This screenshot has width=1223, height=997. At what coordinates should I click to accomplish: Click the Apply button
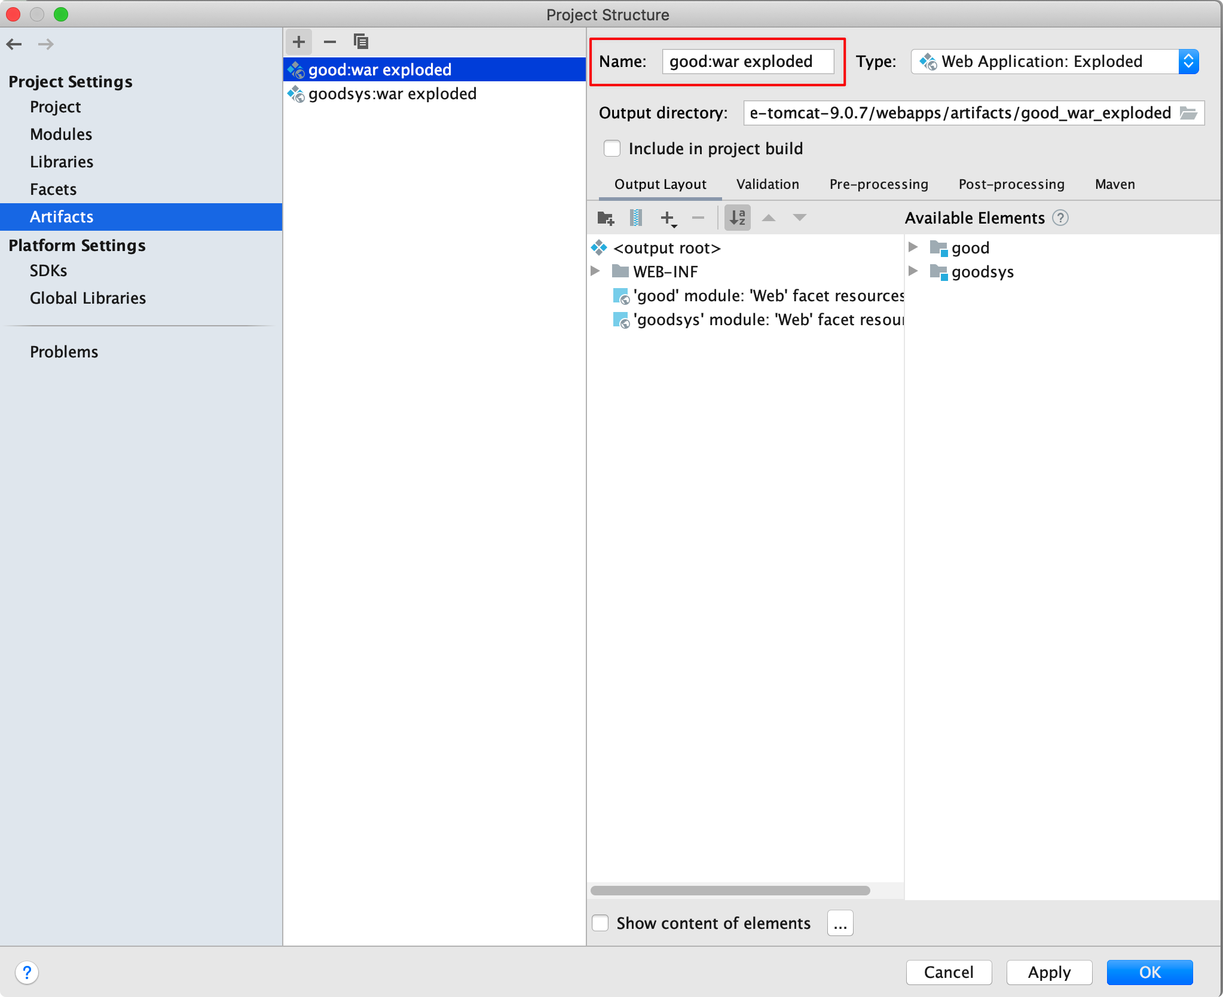(x=1049, y=972)
